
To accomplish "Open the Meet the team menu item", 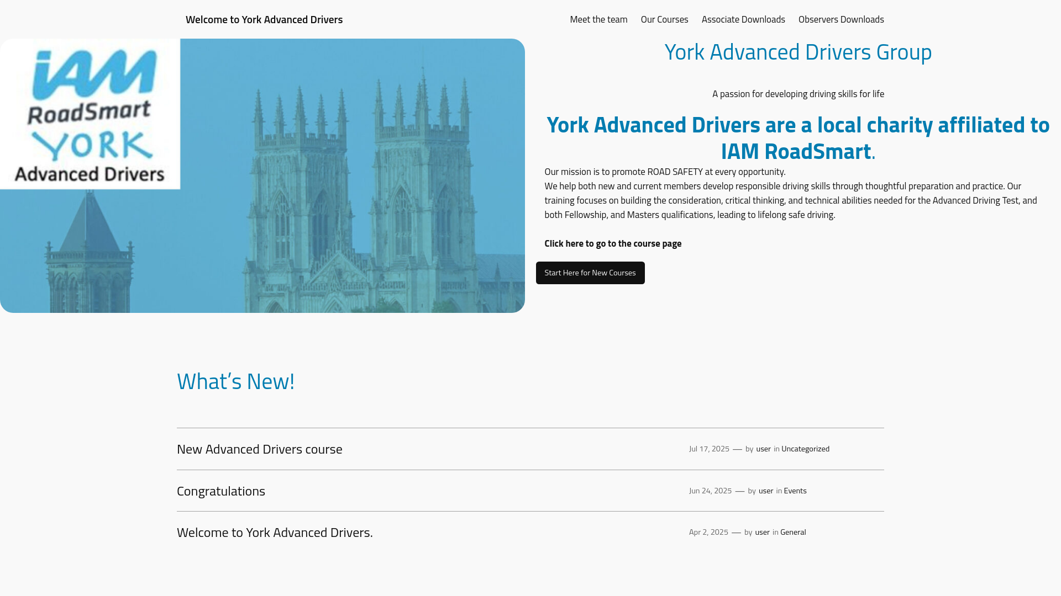I will (598, 19).
